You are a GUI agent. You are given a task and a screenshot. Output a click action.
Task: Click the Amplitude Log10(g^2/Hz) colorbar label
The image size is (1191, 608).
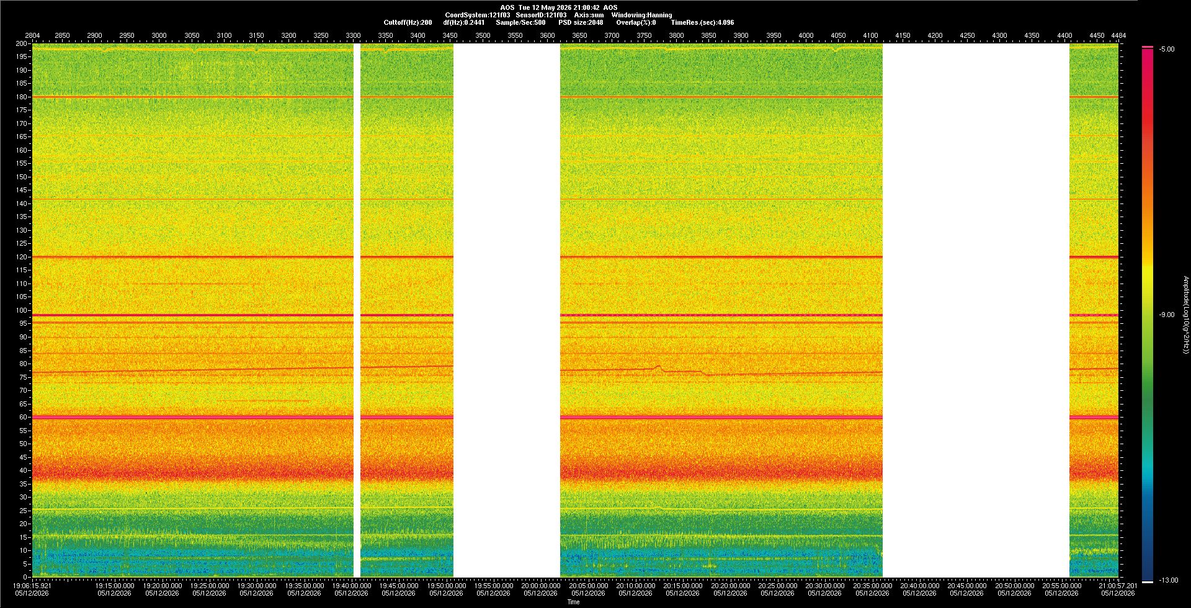pyautogui.click(x=1185, y=315)
